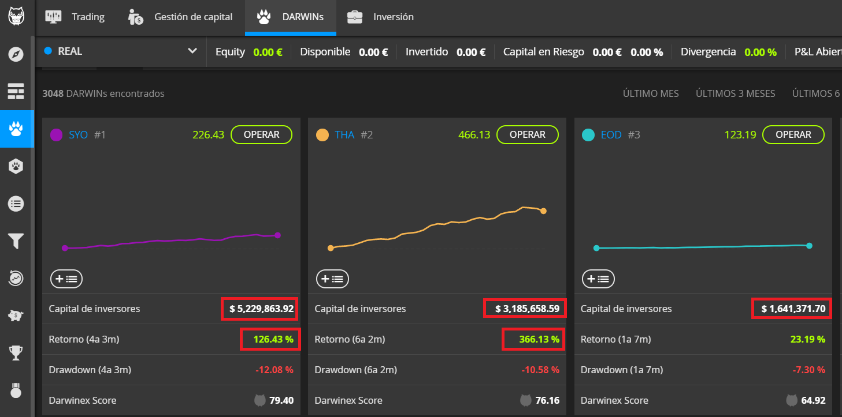Click the score badge icon beside 79.40
The height and width of the screenshot is (417, 842).
(x=260, y=400)
